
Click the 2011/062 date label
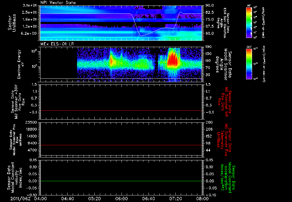(21, 199)
